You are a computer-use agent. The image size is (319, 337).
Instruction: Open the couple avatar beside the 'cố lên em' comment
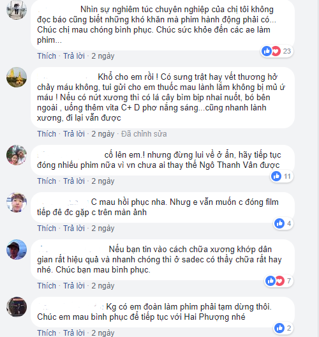click(x=17, y=155)
